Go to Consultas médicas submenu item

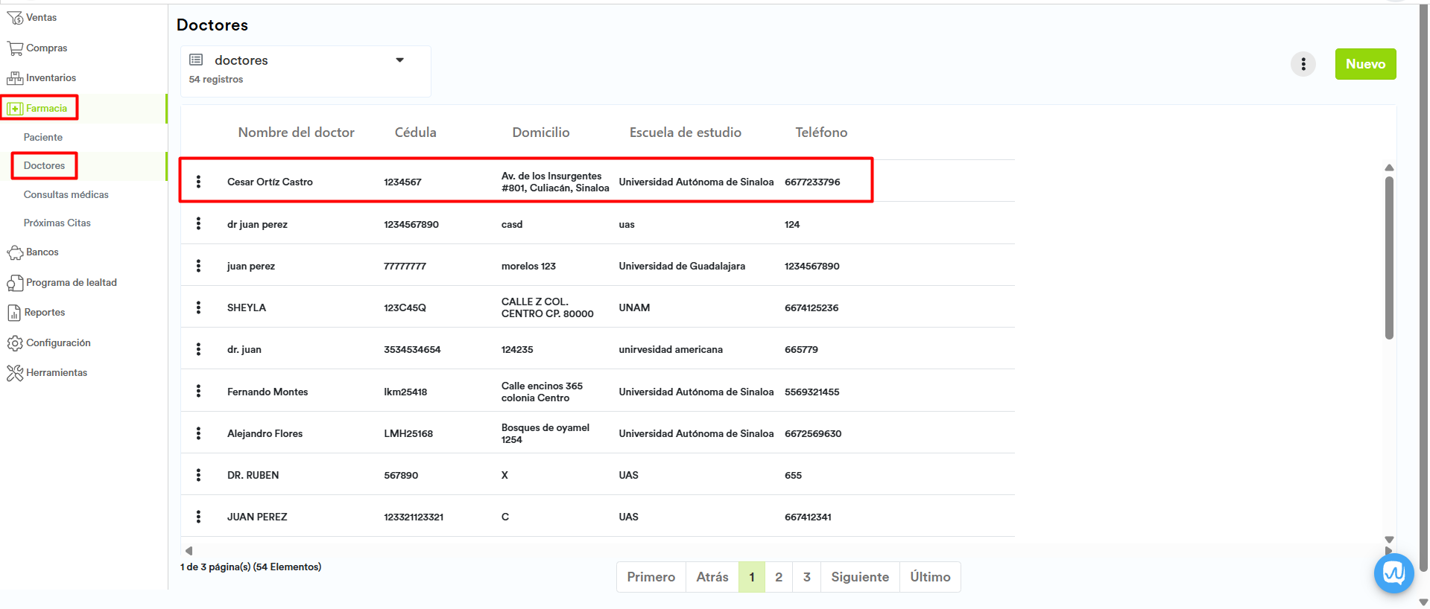pyautogui.click(x=66, y=194)
